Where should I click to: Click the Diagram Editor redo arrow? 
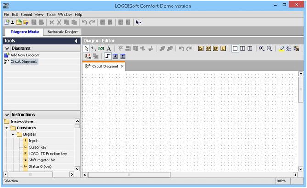(189, 49)
